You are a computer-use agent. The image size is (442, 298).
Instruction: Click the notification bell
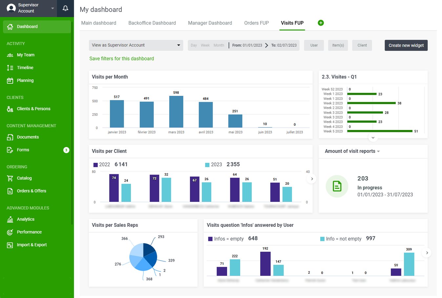[x=65, y=8]
